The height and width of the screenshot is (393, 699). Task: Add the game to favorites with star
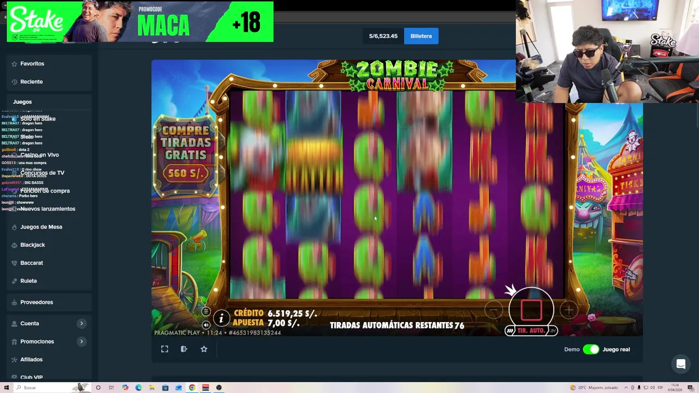(x=204, y=349)
